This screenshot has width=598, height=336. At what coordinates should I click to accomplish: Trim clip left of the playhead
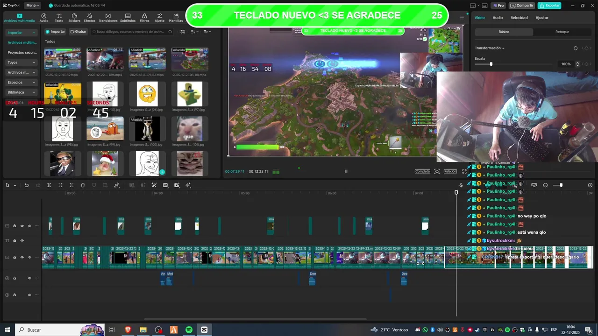pos(60,185)
